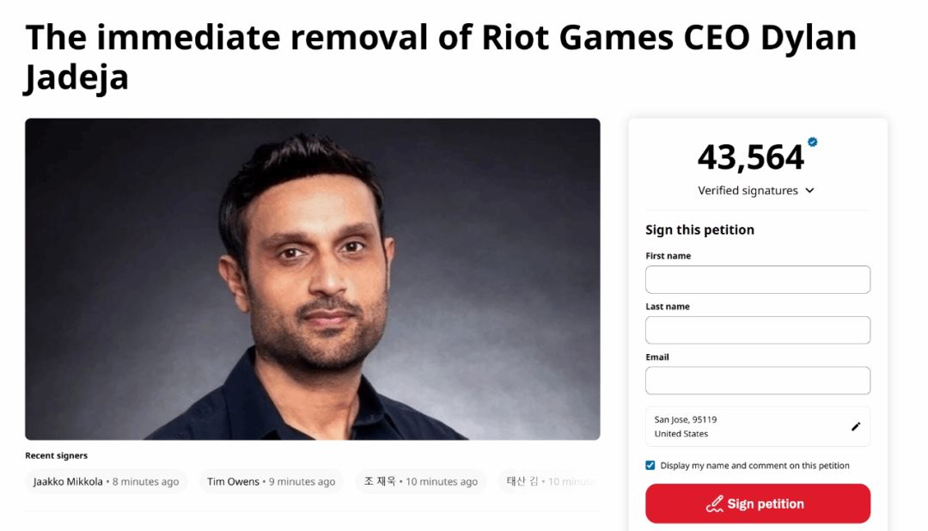Select the Email text box
Image resolution: width=928 pixels, height=531 pixels.
(x=757, y=381)
